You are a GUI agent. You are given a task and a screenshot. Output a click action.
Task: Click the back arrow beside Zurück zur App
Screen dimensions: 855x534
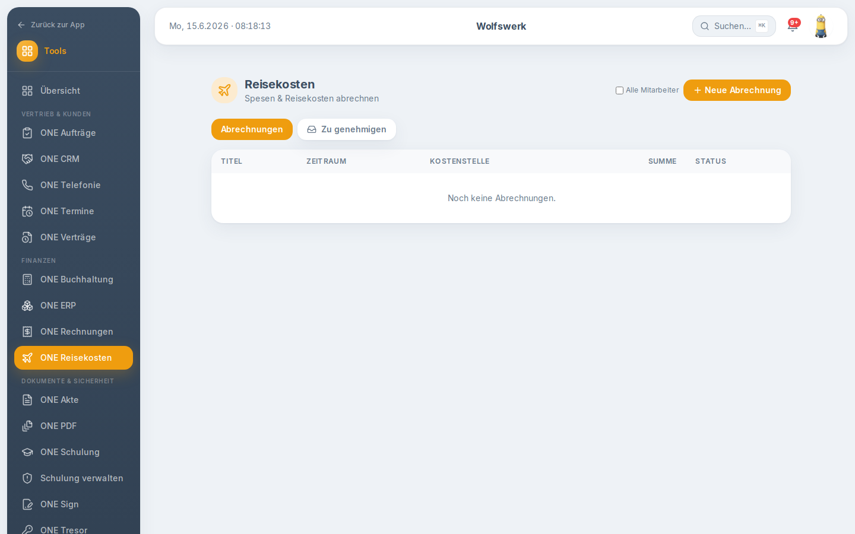tap(21, 25)
